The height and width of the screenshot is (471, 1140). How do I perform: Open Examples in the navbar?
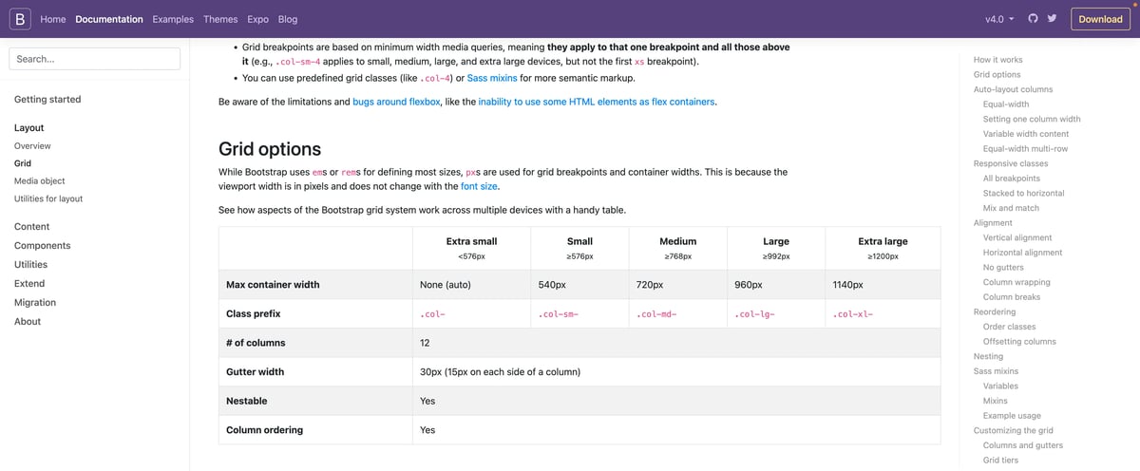pyautogui.click(x=173, y=19)
